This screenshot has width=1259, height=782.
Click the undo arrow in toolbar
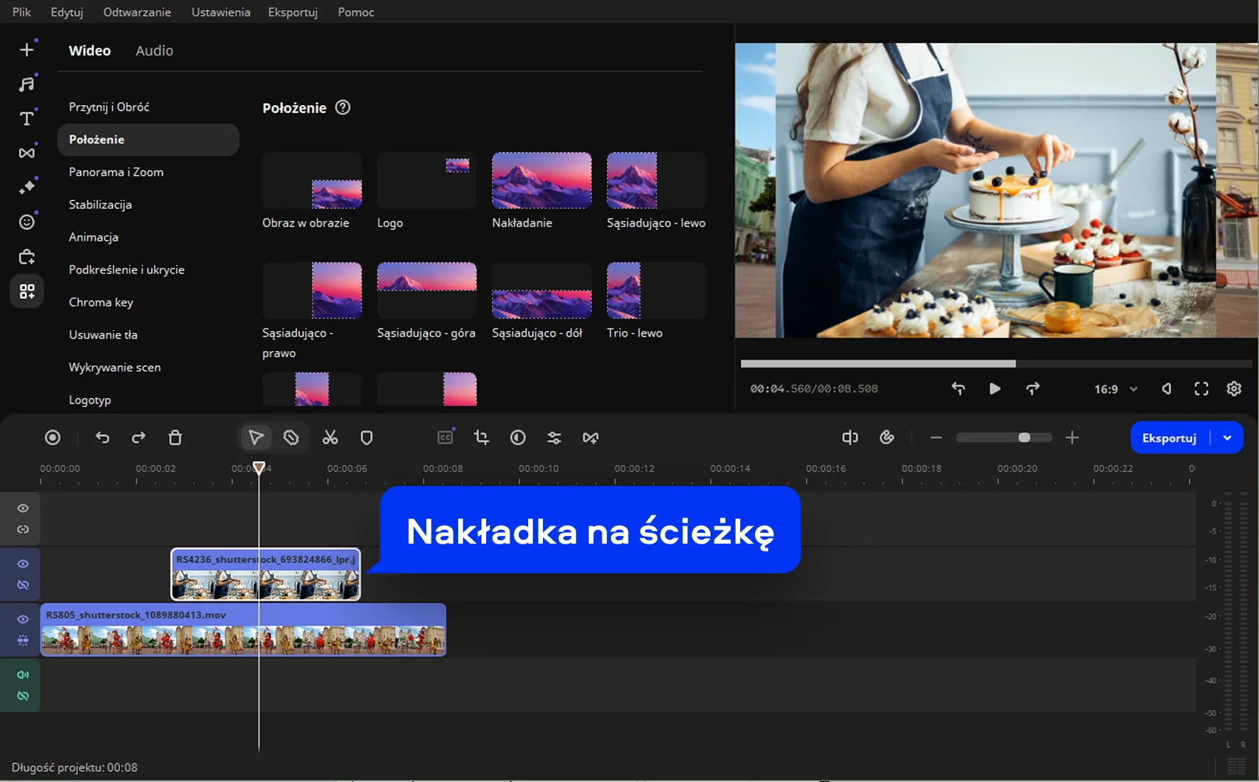(x=102, y=438)
